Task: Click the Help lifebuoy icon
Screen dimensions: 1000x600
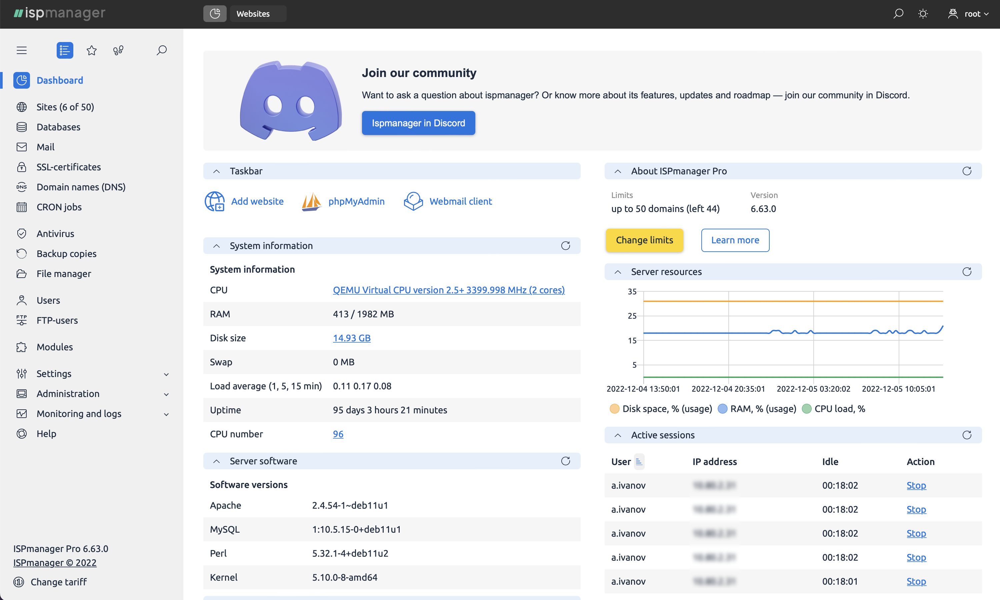Action: pos(22,433)
